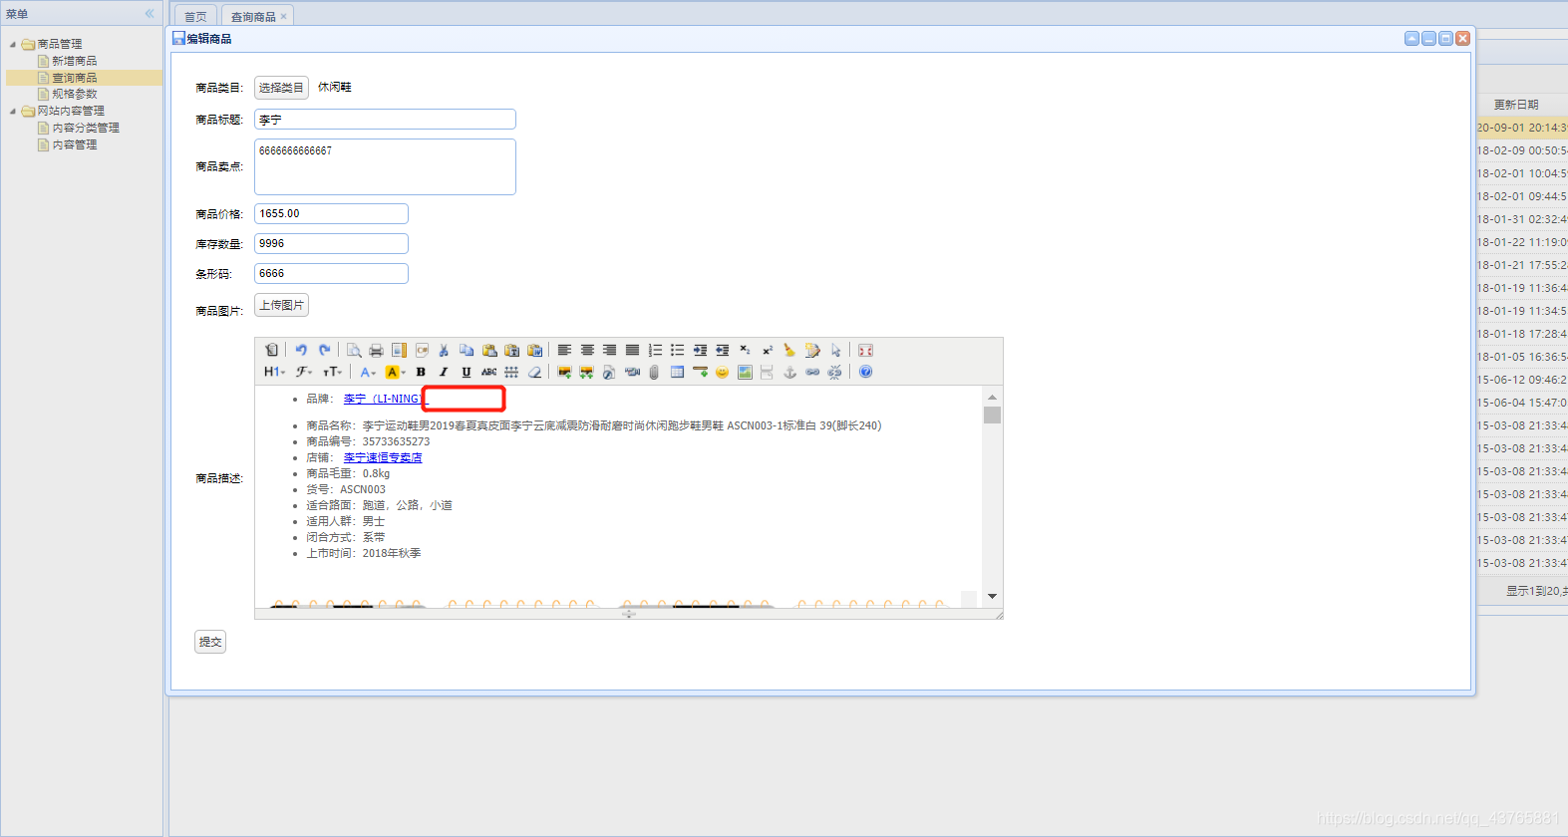Sort by the 更新日期 column header
Viewport: 1568px width, 837px height.
[x=1516, y=105]
